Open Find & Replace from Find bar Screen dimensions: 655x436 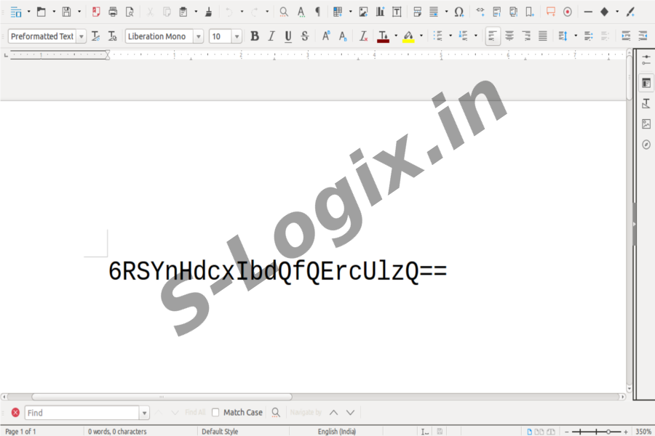(276, 413)
